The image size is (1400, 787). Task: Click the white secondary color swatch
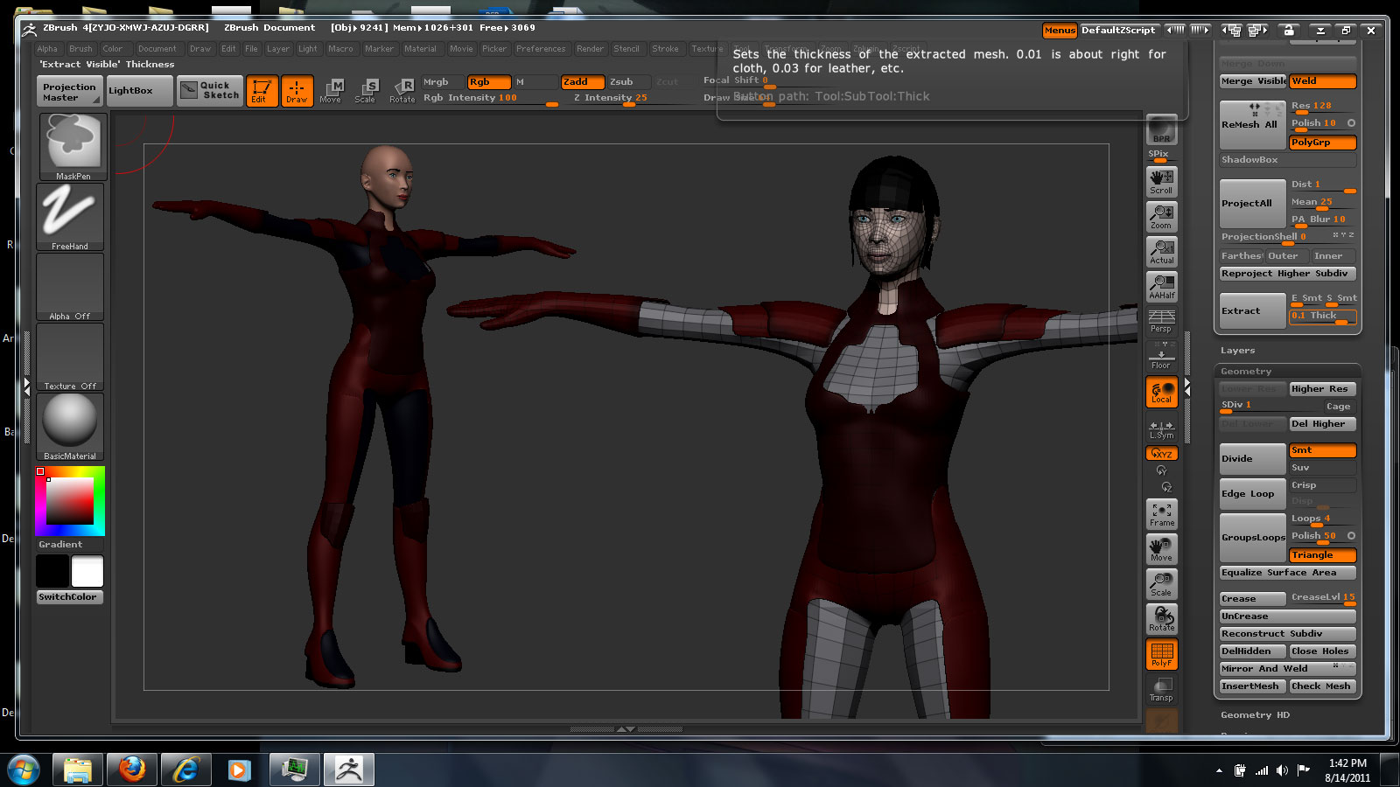(87, 571)
